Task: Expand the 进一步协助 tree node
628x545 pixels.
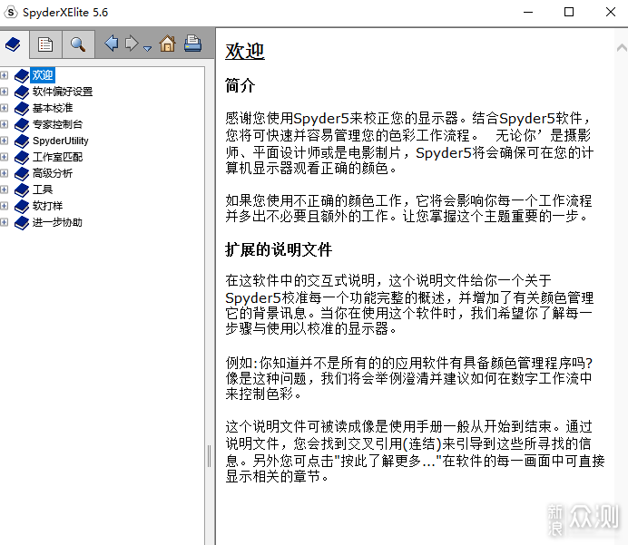Action: (x=4, y=222)
